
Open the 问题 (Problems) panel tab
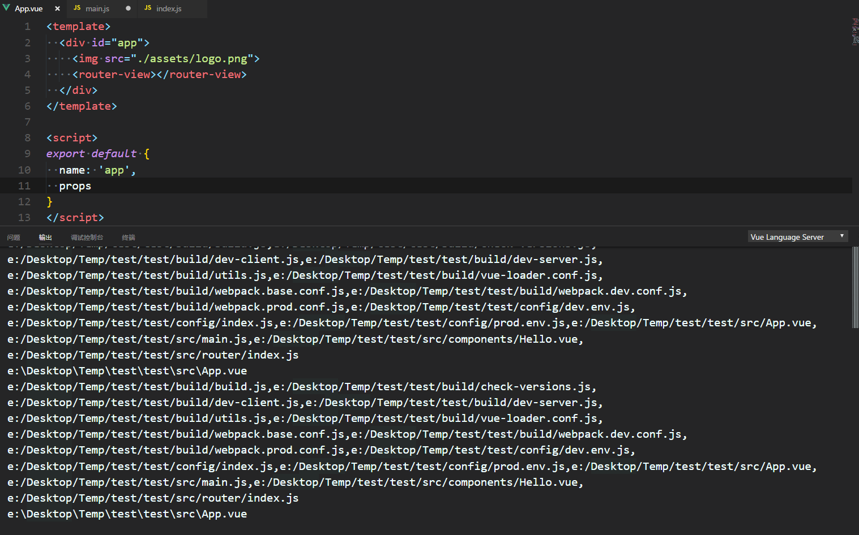pyautogui.click(x=14, y=238)
